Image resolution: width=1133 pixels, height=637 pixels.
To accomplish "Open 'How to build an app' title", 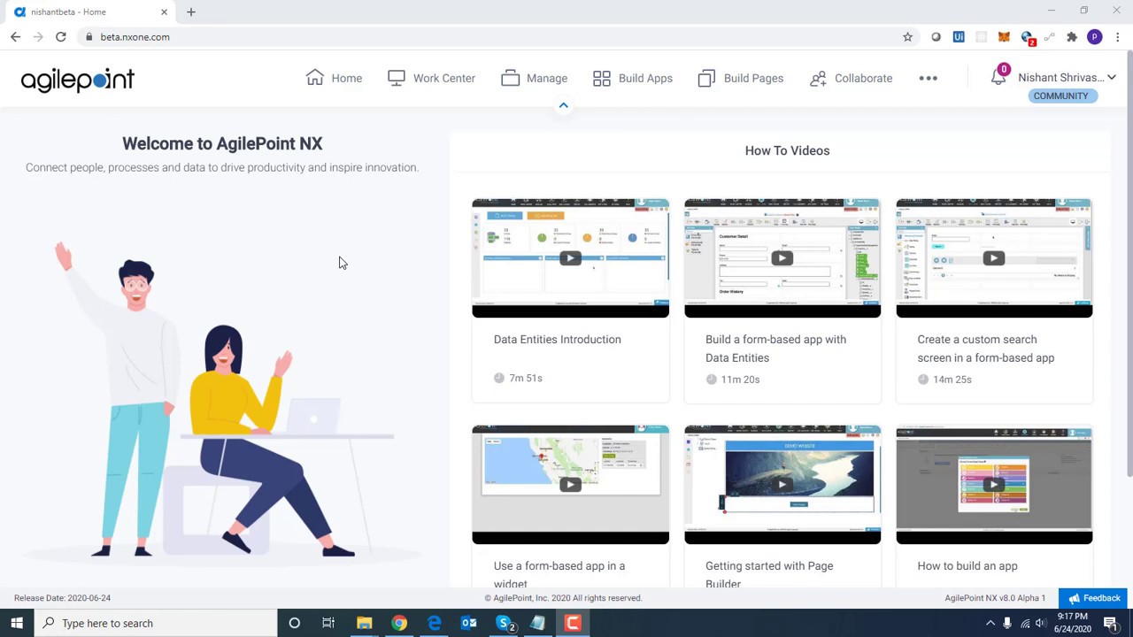I will pos(967,565).
